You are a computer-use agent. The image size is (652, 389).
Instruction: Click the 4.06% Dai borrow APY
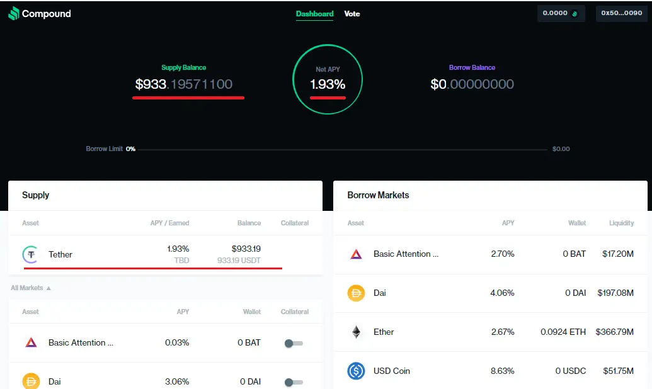[502, 293]
